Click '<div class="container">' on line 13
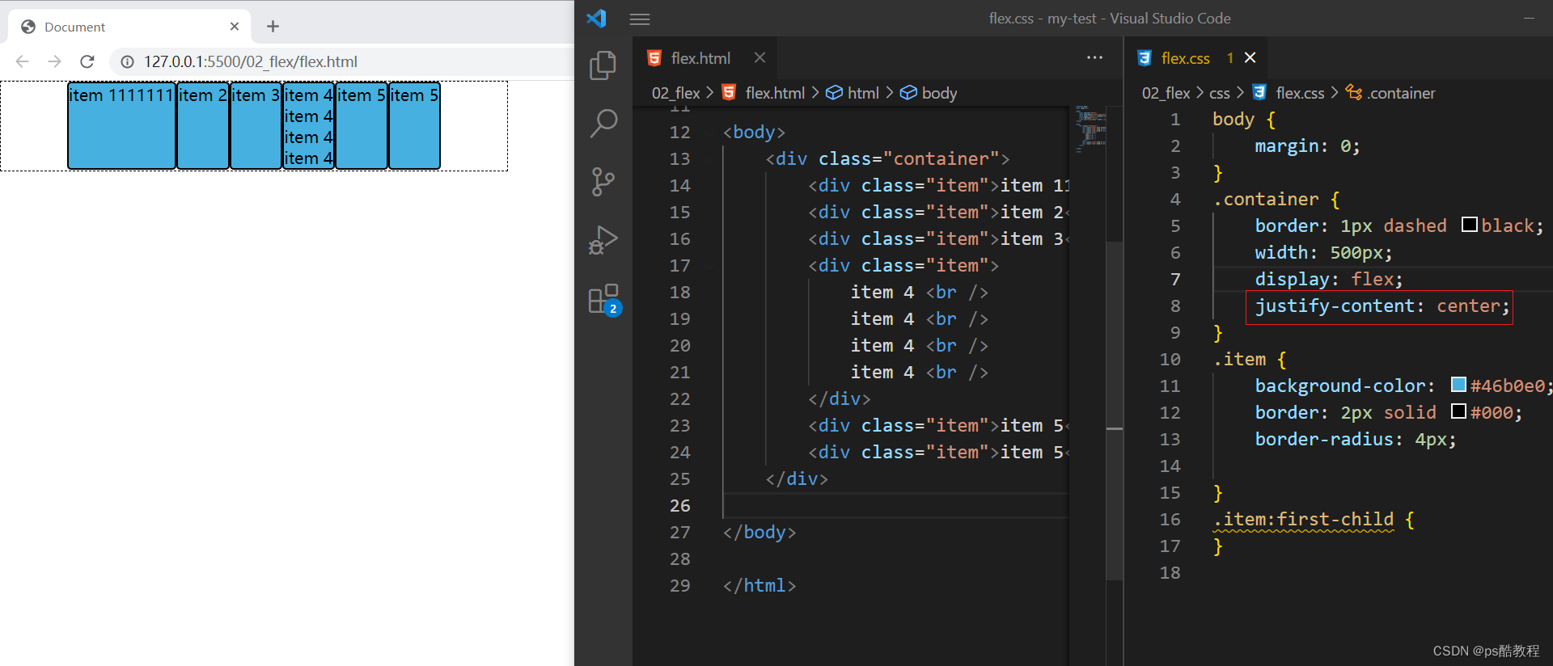 click(887, 159)
